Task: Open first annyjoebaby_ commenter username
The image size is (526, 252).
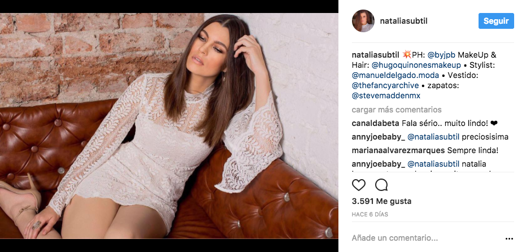Action: (x=379, y=137)
